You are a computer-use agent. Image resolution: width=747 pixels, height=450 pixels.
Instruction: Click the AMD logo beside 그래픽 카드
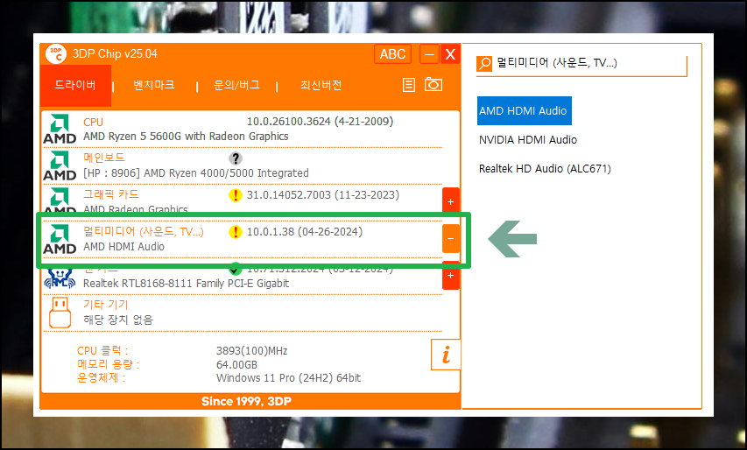[x=60, y=200]
